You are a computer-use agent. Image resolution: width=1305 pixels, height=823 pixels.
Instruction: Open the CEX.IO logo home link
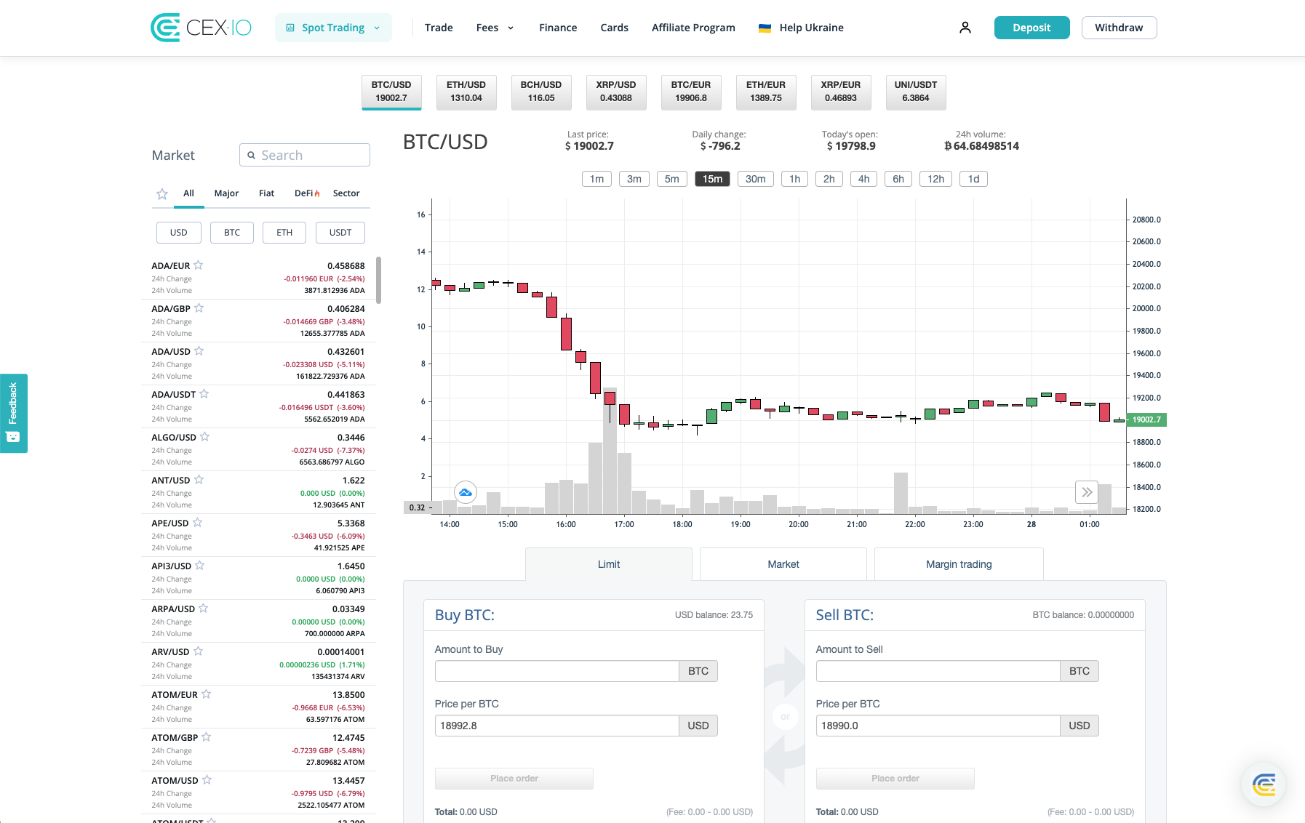(x=201, y=28)
